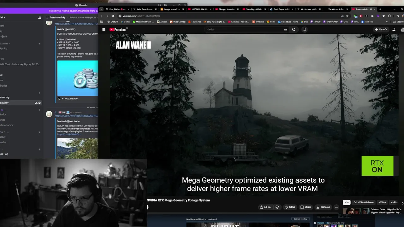Select herni-novinky channel in Discord sidebar
404x227 pixels.
coord(21,103)
